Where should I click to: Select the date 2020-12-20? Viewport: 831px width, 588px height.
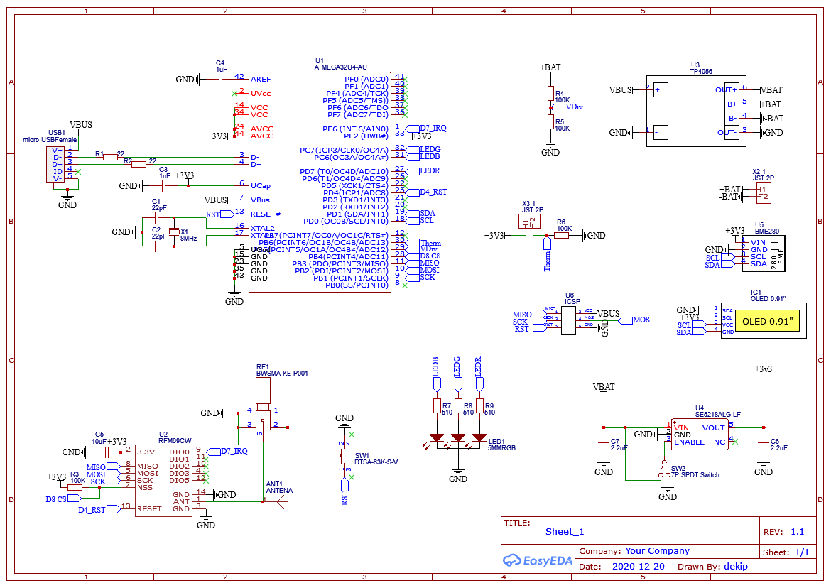point(638,566)
